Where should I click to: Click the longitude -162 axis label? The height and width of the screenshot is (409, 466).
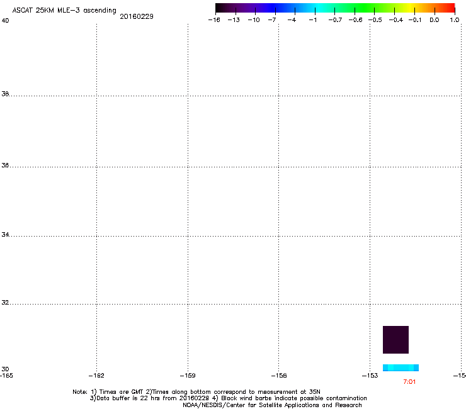[96, 376]
